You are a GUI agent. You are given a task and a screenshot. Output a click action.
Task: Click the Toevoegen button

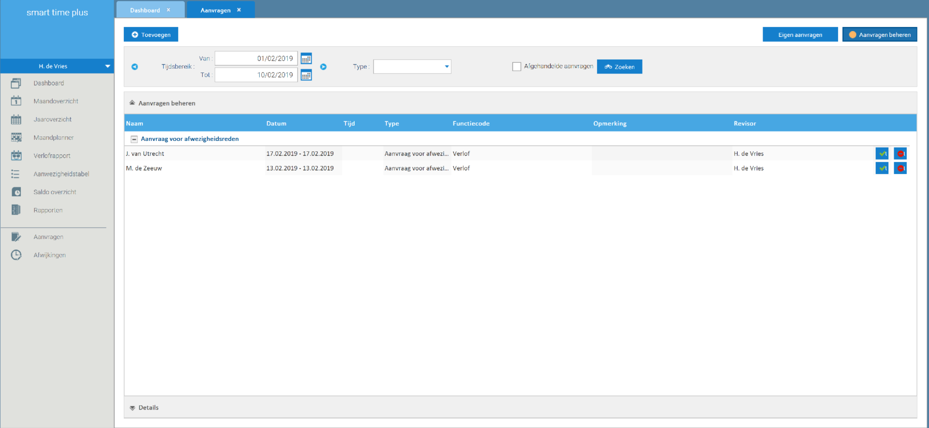[x=151, y=35]
